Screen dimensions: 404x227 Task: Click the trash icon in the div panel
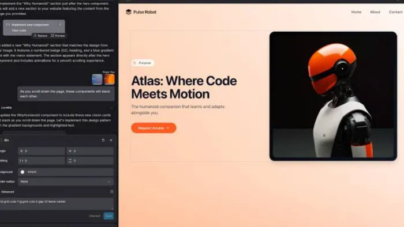[103, 140]
